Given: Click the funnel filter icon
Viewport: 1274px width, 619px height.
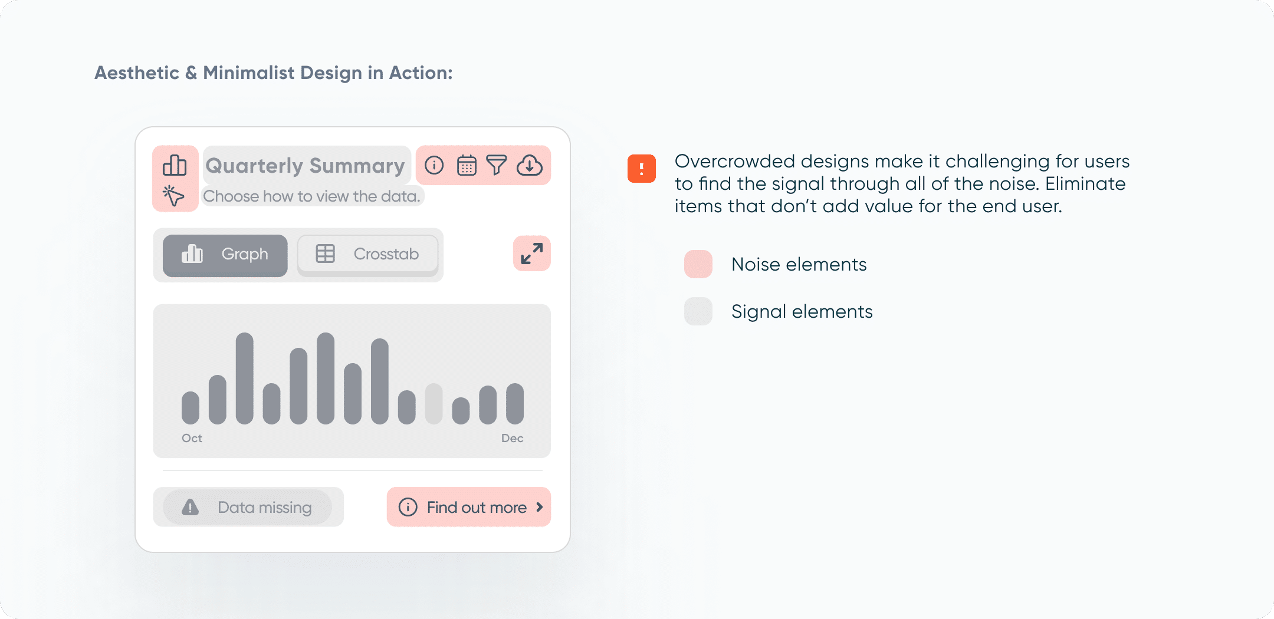Looking at the screenshot, I should point(497,165).
